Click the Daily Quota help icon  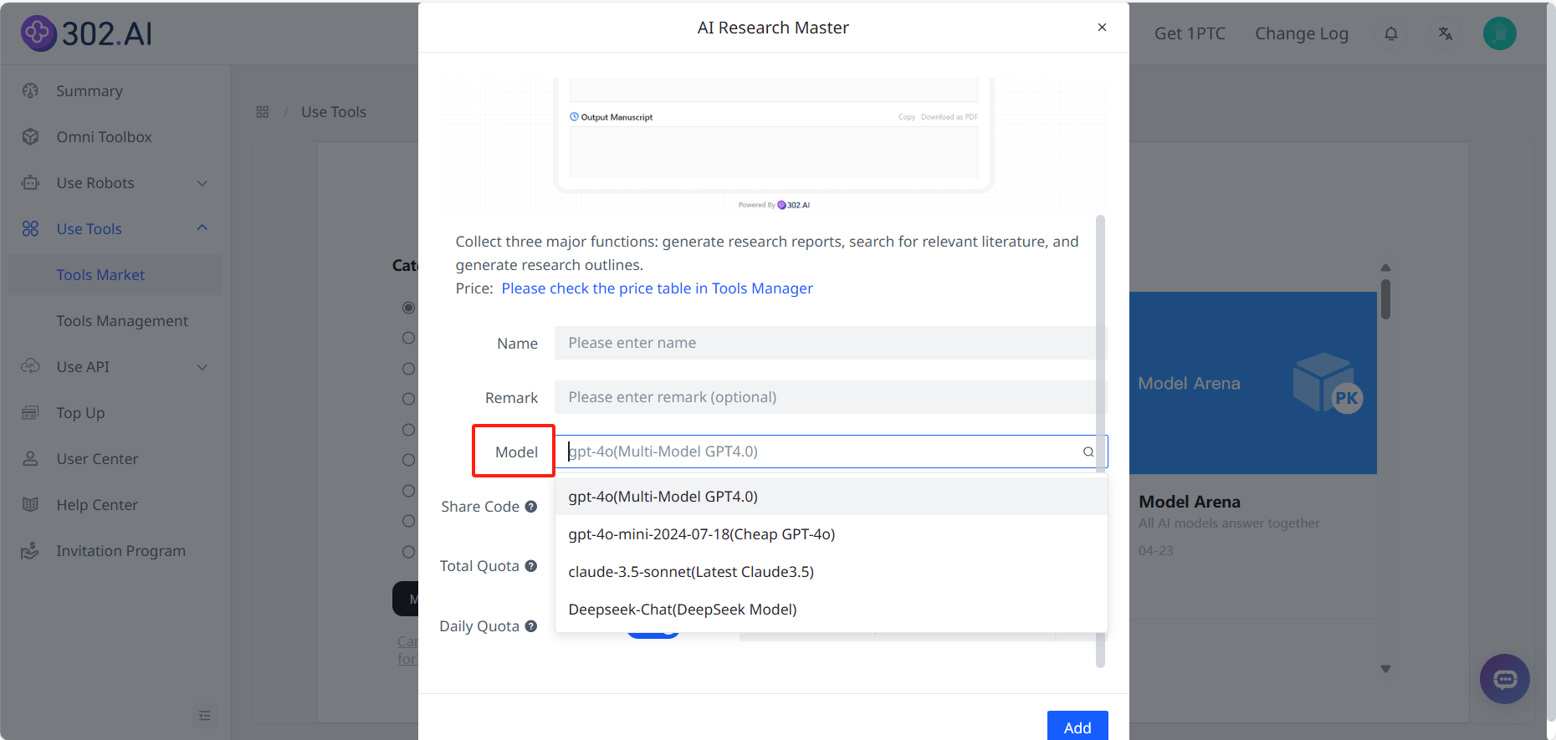[x=531, y=626]
